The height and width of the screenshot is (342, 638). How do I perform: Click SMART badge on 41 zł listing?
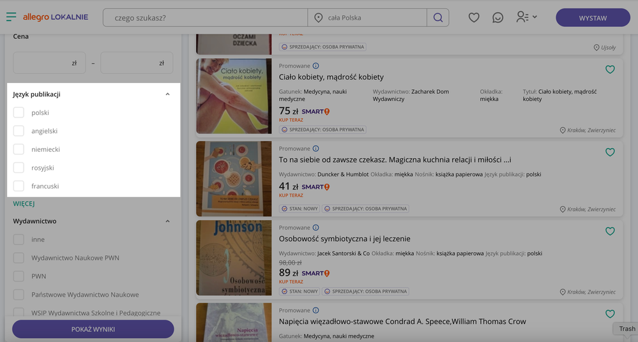pyautogui.click(x=315, y=187)
